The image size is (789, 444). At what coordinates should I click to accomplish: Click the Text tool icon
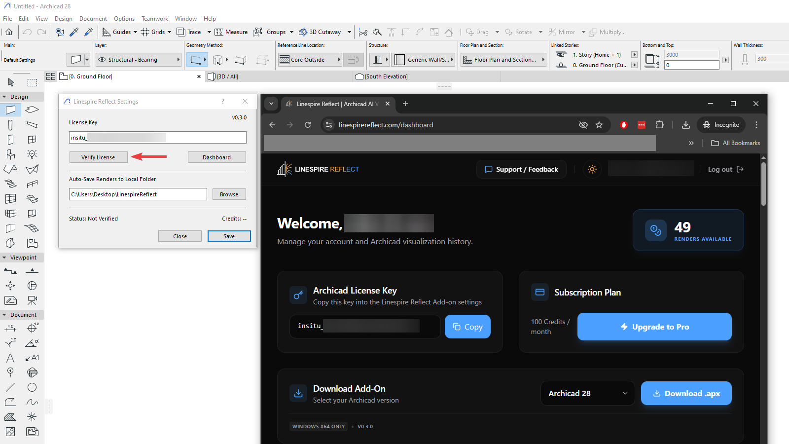(x=10, y=358)
